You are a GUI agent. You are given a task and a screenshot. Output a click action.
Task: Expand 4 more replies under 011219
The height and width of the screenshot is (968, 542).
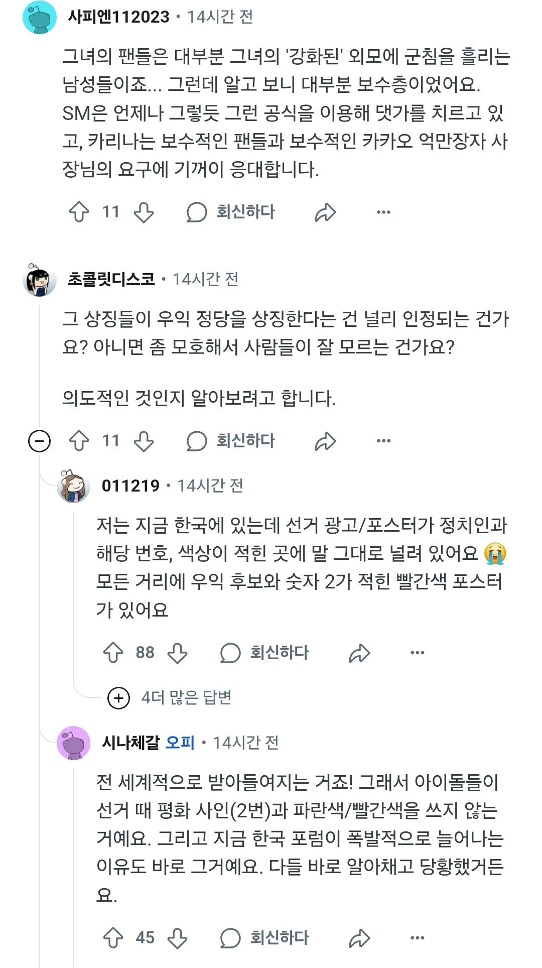(119, 698)
